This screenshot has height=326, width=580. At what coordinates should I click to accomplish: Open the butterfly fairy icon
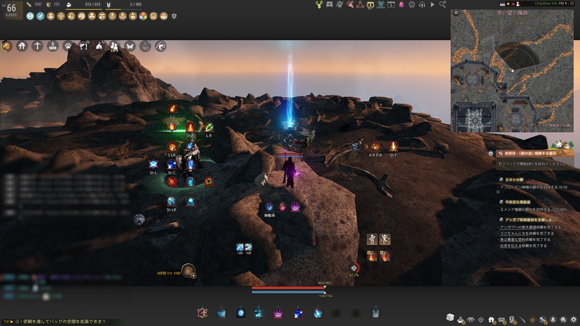(130, 46)
